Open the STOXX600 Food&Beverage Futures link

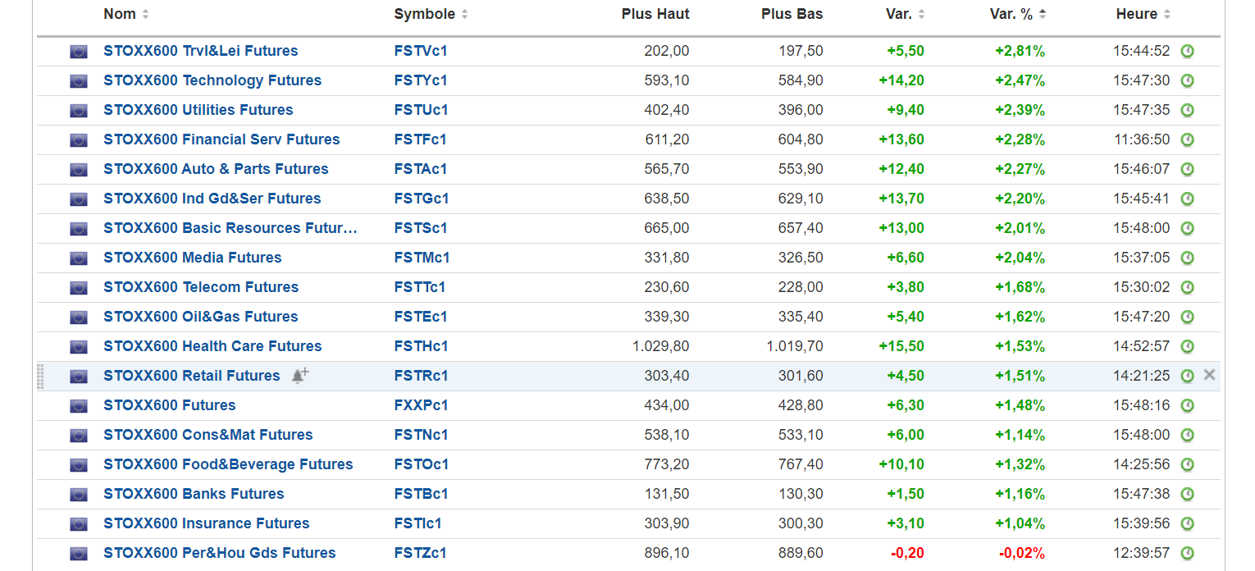coord(228,464)
